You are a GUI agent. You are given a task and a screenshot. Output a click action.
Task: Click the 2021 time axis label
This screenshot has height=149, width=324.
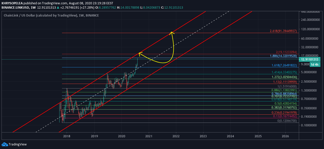tap(149, 136)
